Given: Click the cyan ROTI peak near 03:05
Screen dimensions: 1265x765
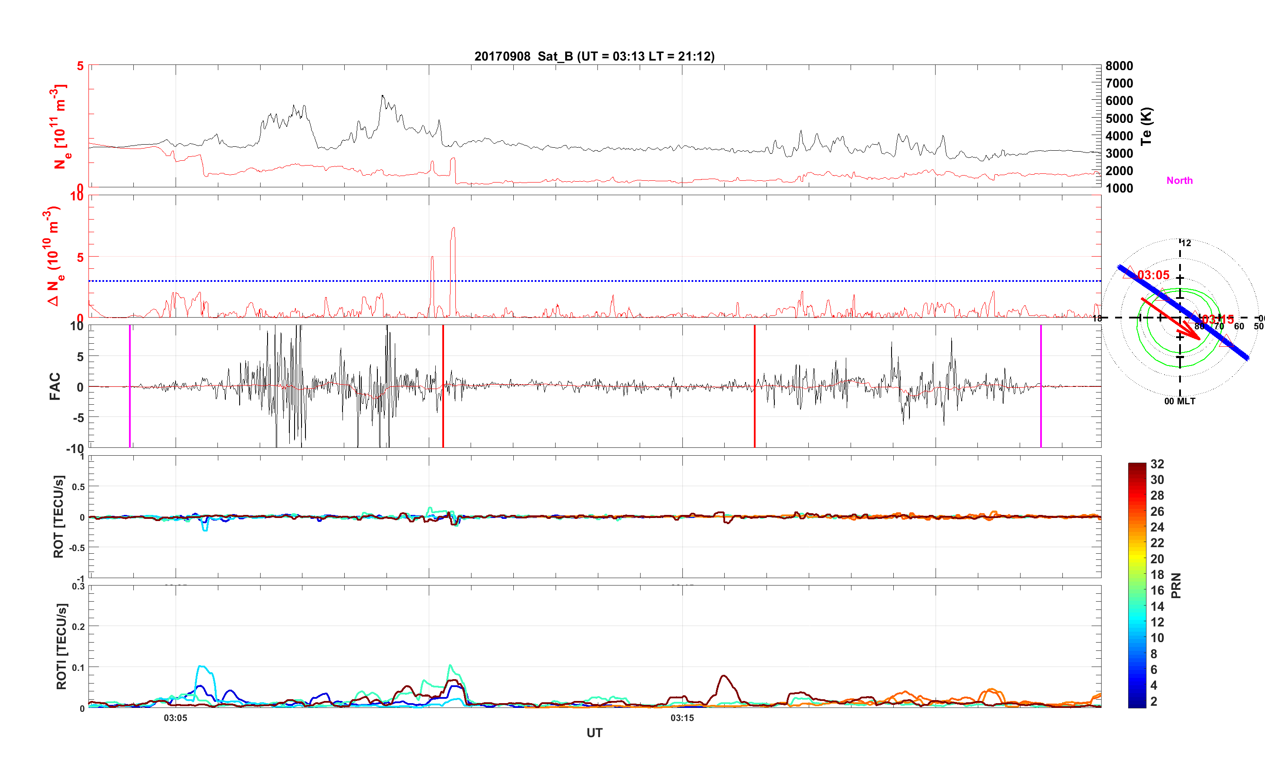Looking at the screenshot, I should 202,667.
